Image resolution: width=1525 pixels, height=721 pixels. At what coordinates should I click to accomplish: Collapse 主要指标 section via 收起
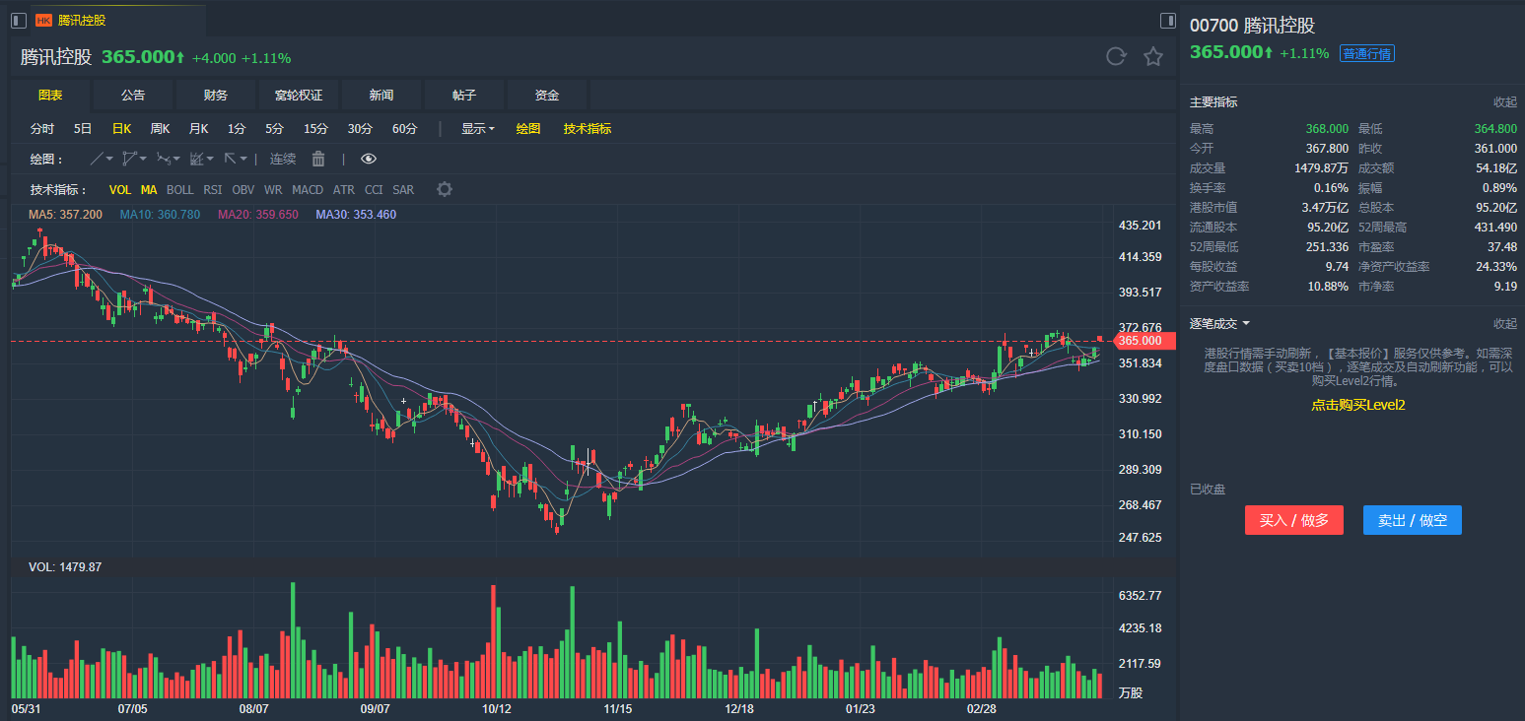(1504, 101)
